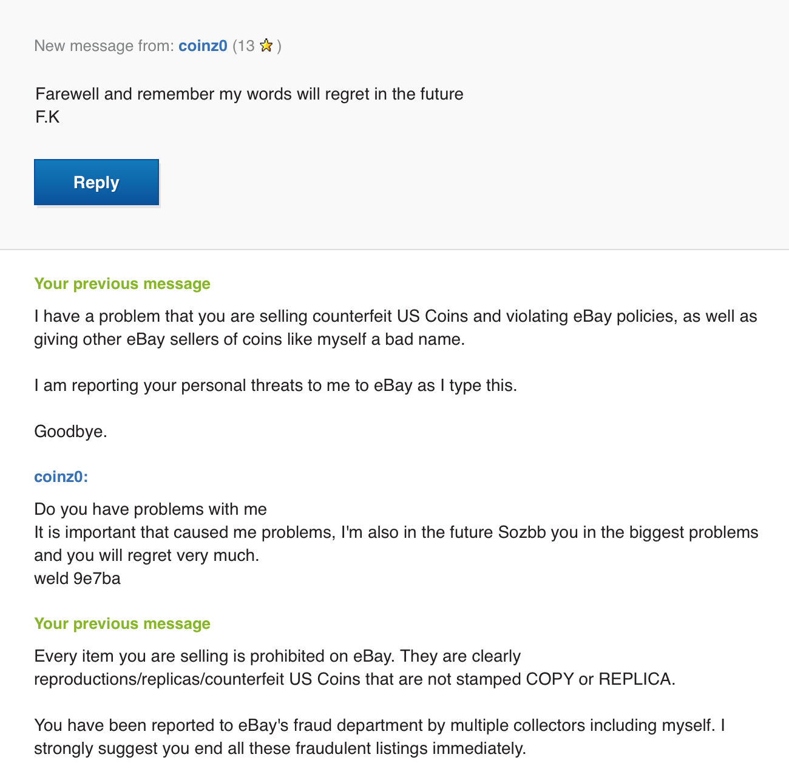The width and height of the screenshot is (789, 777).
Task: Click the upper "Your previous message" heading
Action: [x=122, y=283]
